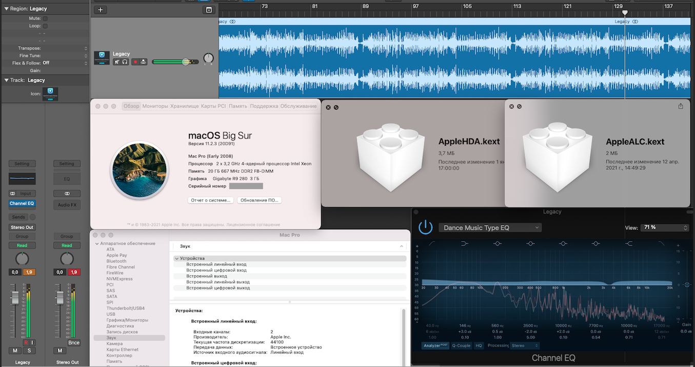Mute the Stereo Out channel strip
Viewport: 695px width, 367px height.
tap(59, 351)
